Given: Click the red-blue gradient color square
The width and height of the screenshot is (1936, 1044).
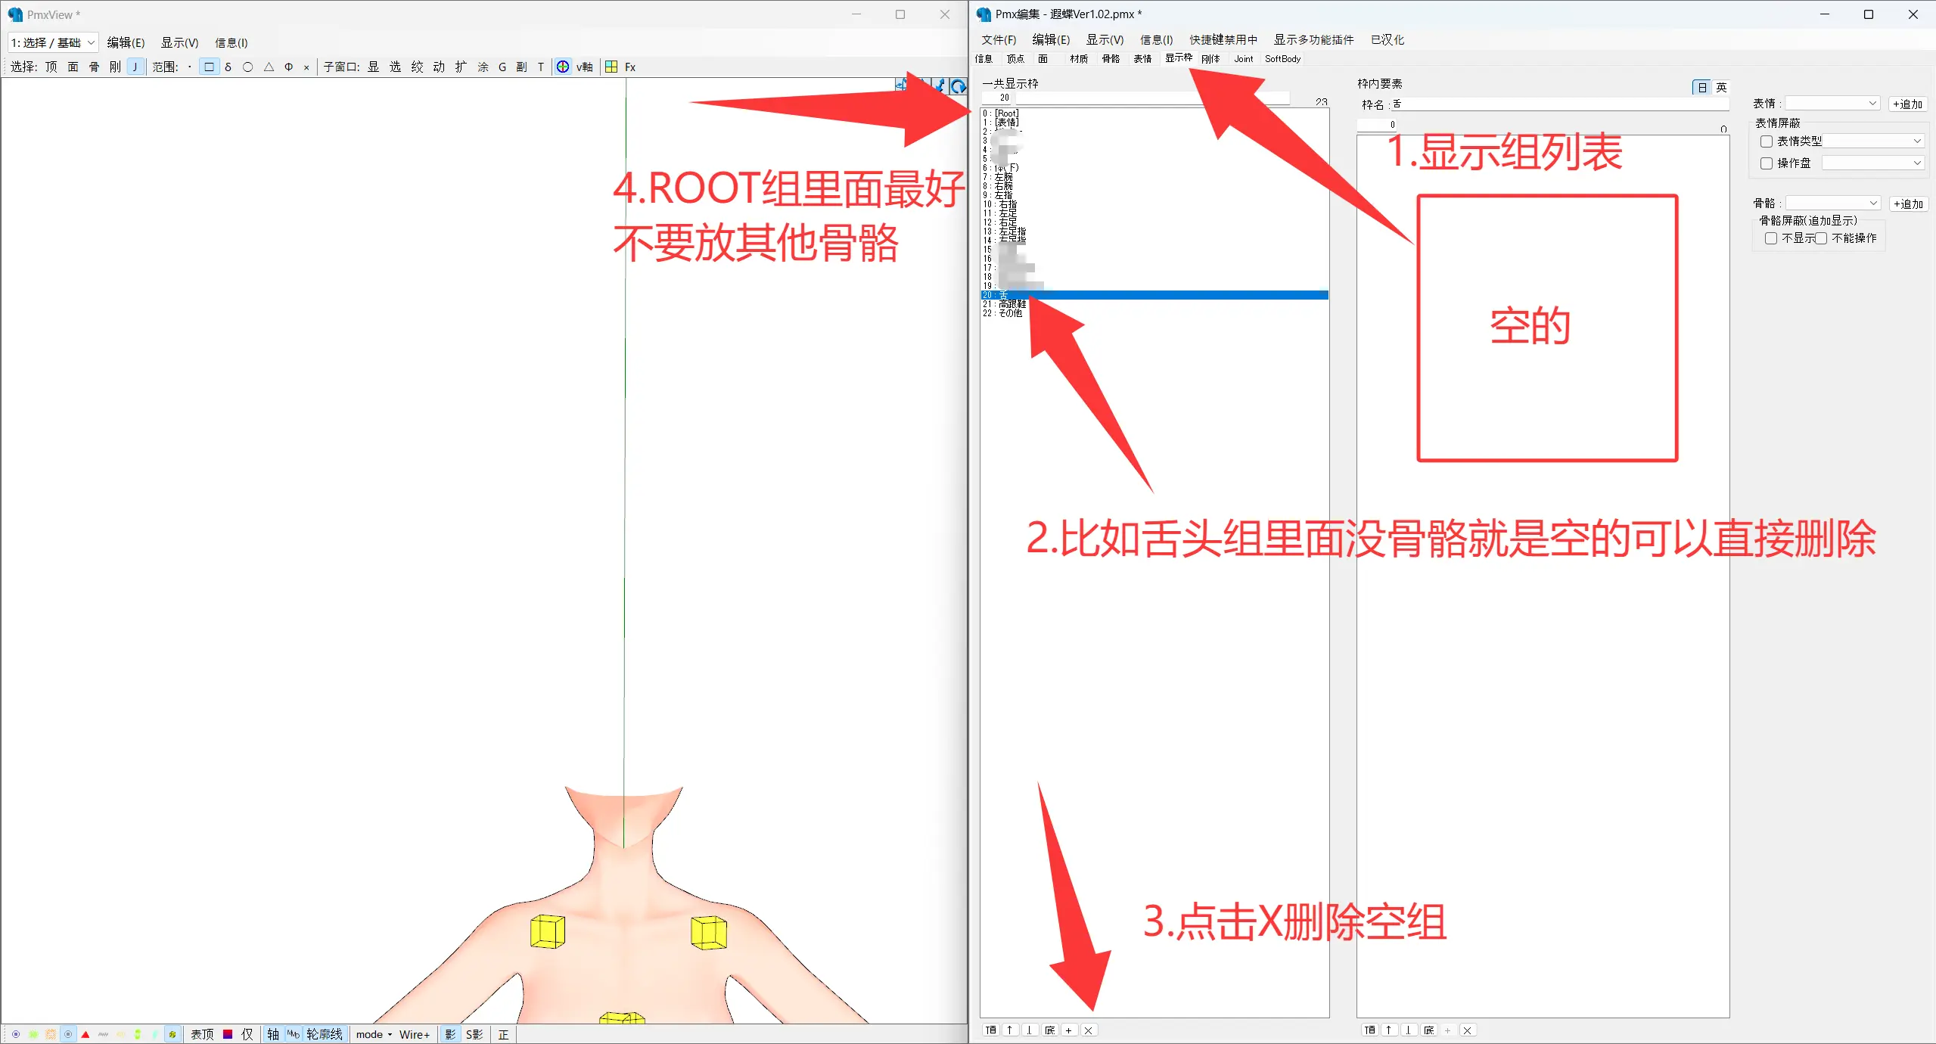Looking at the screenshot, I should click(x=228, y=1034).
